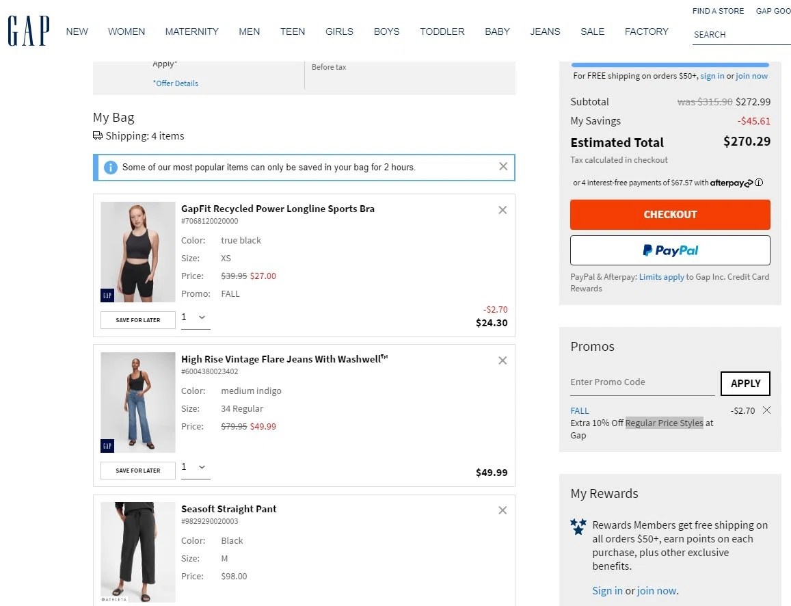Open Limits apply link
This screenshot has height=606, width=791.
click(661, 276)
